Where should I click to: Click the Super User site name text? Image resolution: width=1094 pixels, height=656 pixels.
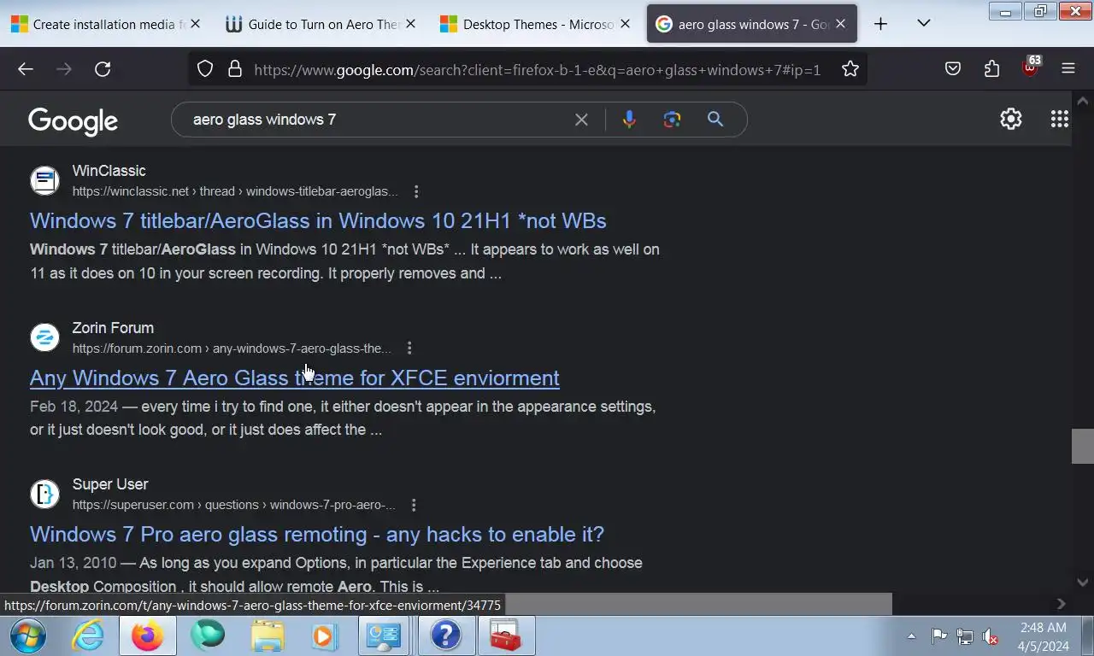[x=110, y=484]
